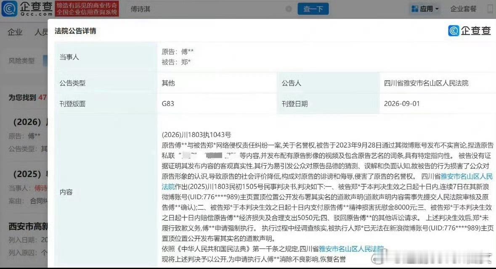Open the 雅安市名山区人民法 link in the 依照 line
The height and width of the screenshot is (269, 496).
tap(351, 249)
